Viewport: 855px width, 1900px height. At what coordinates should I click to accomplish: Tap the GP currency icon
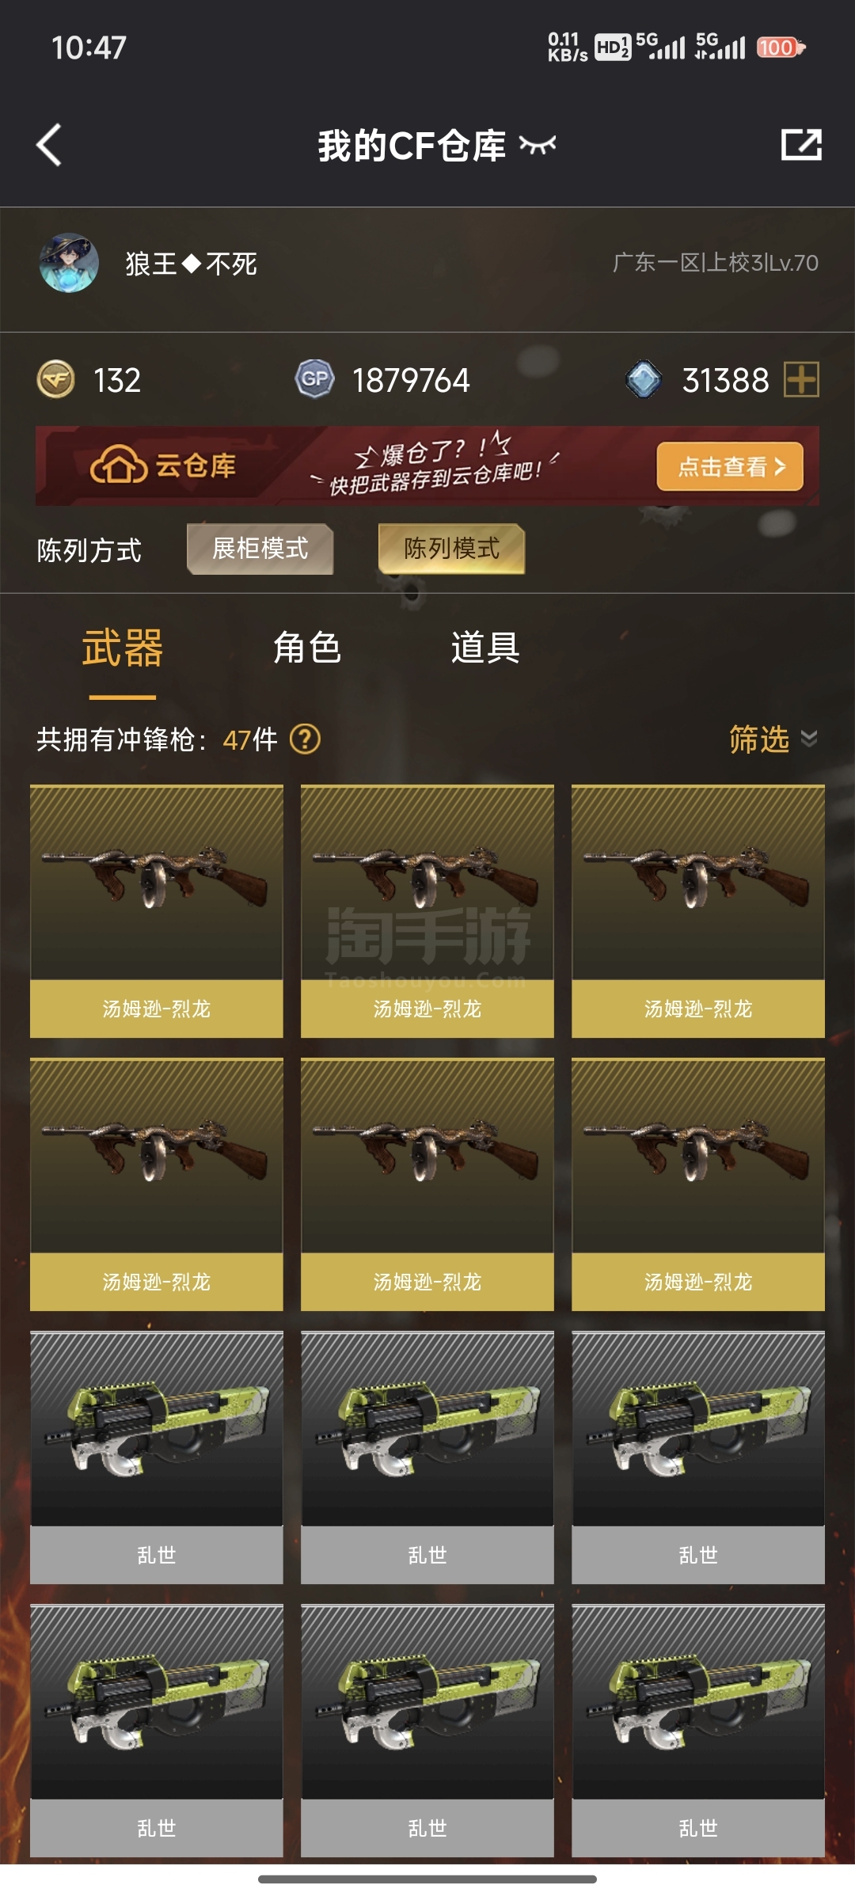314,379
